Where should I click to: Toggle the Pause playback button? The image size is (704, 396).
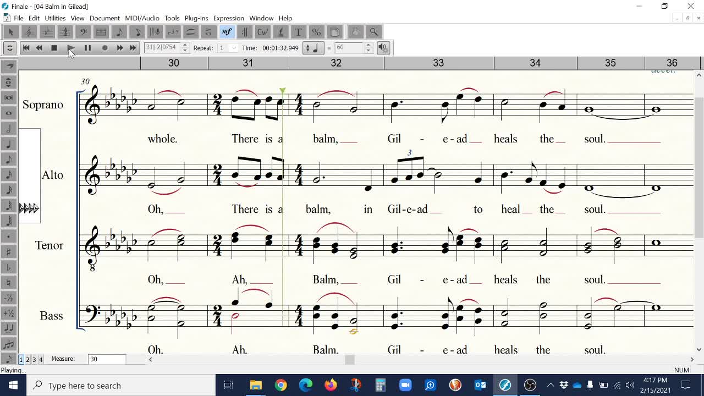point(87,48)
